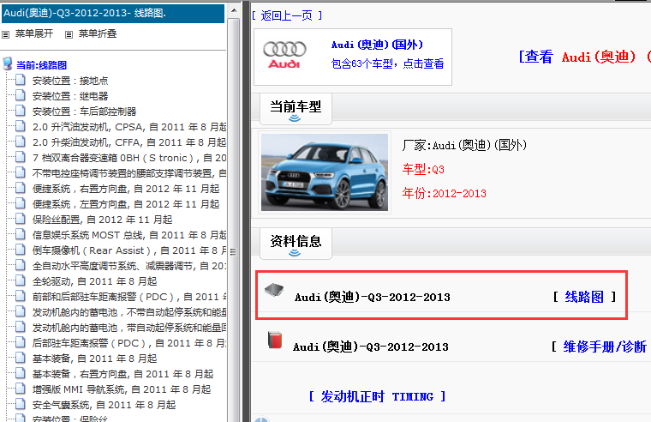Click the 资料信息 section tab
651x422 pixels.
tap(296, 244)
